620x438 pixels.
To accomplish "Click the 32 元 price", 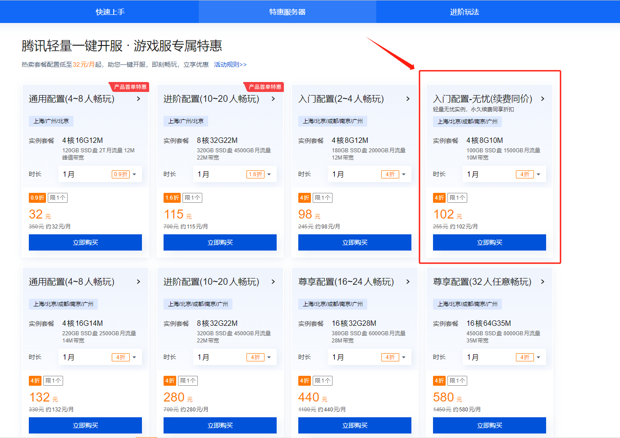I will 40,214.
